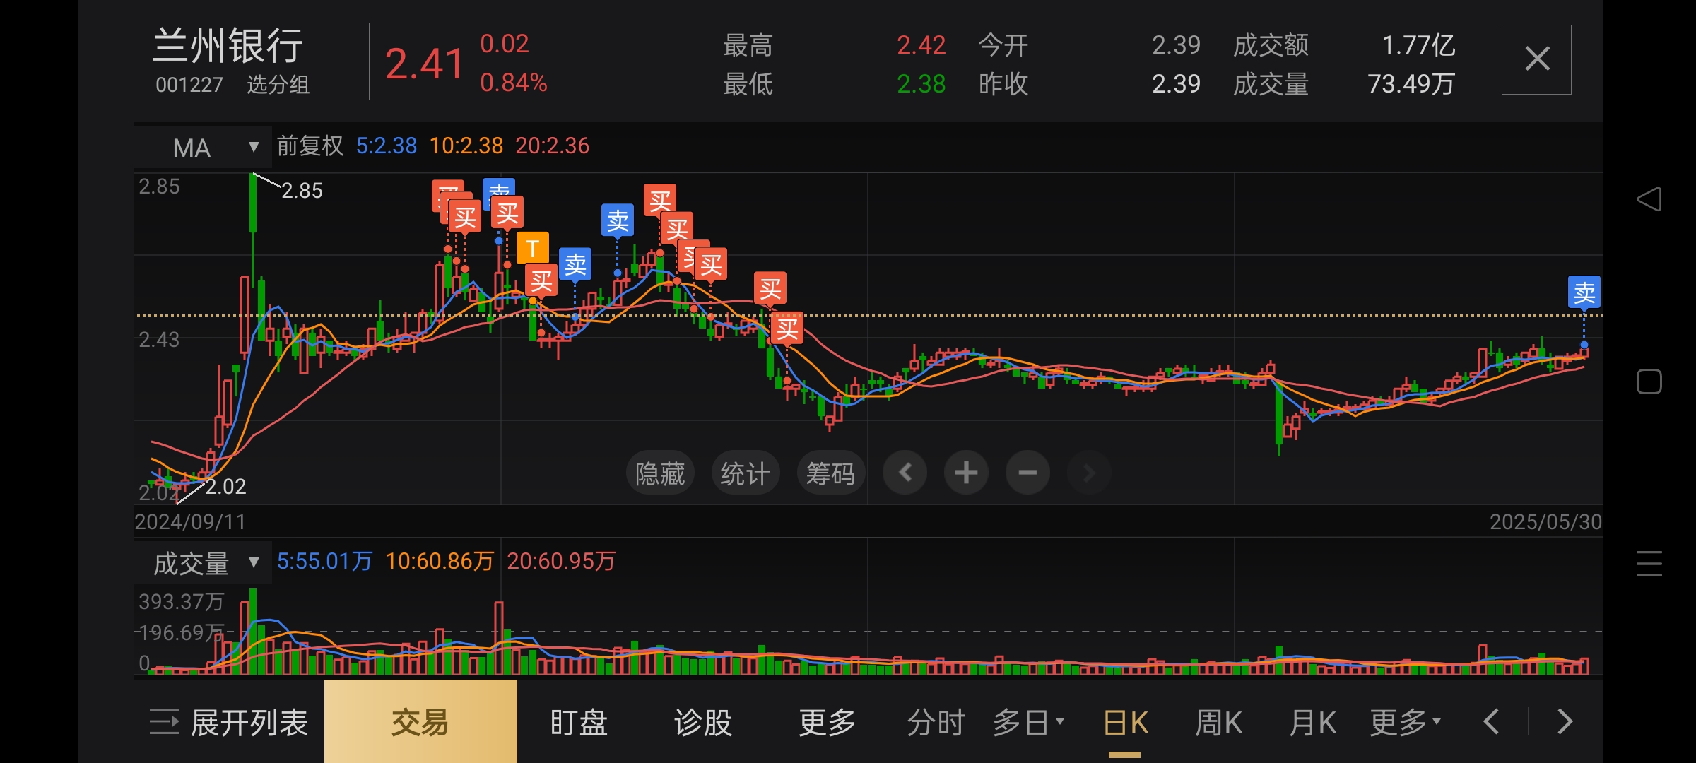Click the 2.02 low price label
This screenshot has height=763, width=1696.
click(x=225, y=487)
